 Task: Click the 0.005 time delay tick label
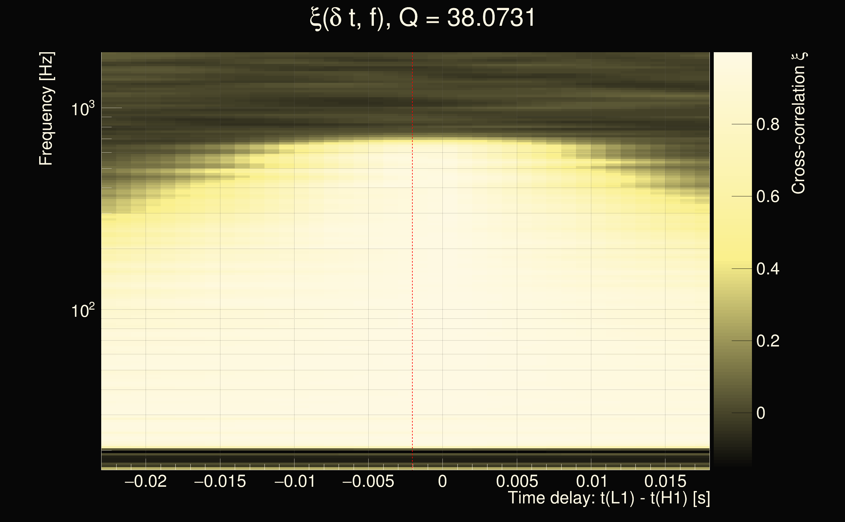tap(517, 481)
